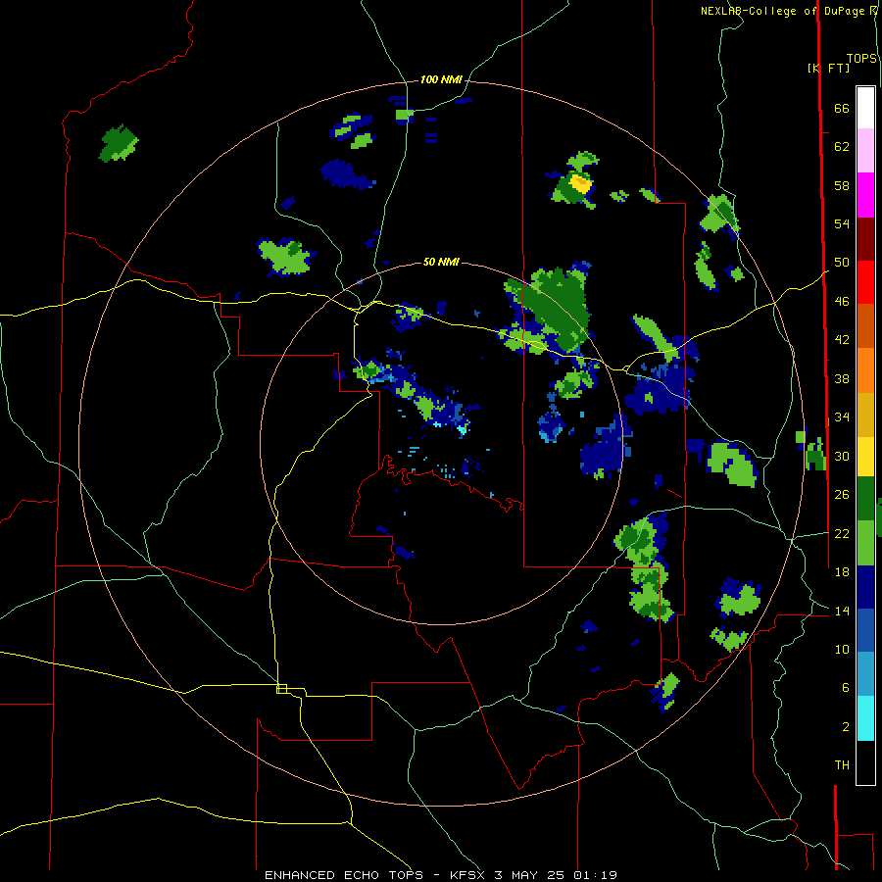Image resolution: width=882 pixels, height=882 pixels.
Task: Select the orange swatch beside 38
Action: click(865, 370)
